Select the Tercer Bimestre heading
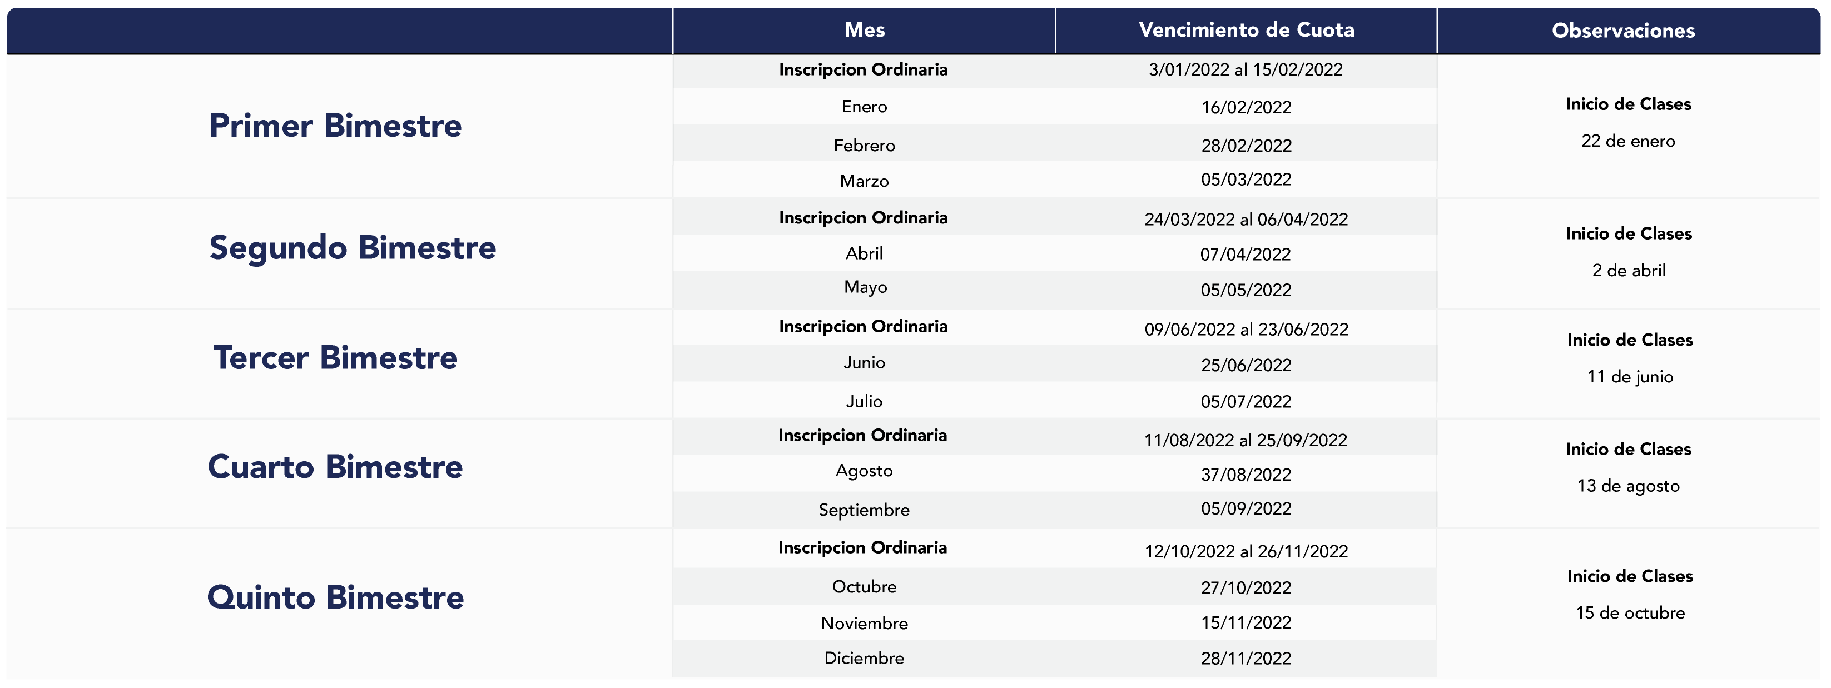The width and height of the screenshot is (1831, 688). (335, 357)
